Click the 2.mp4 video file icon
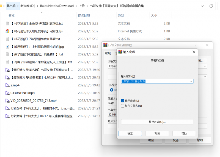220x157 pixels. pos(7,85)
